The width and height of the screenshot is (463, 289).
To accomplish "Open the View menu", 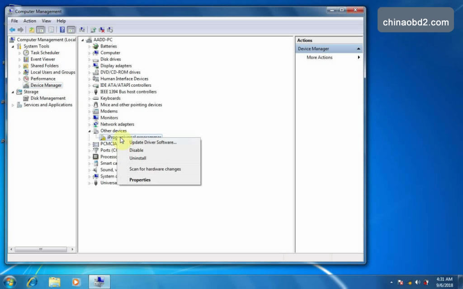I will coord(46,21).
